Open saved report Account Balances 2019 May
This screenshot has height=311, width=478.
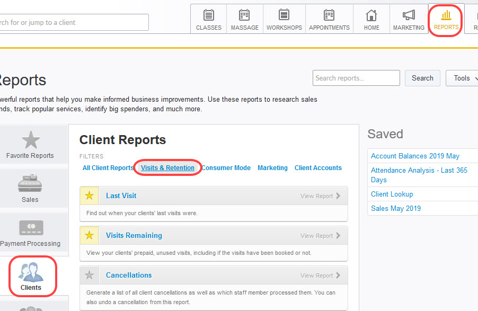[415, 156]
